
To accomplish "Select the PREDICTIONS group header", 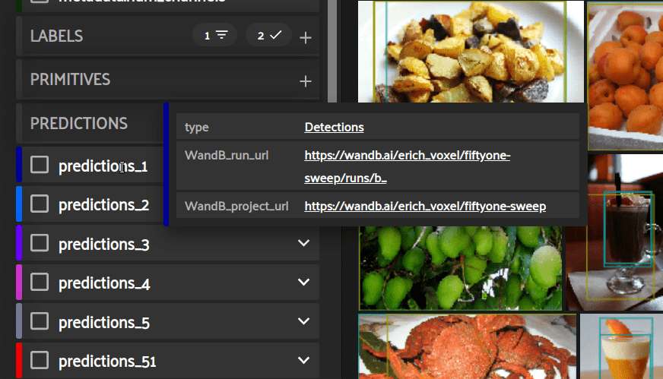I will pos(78,123).
